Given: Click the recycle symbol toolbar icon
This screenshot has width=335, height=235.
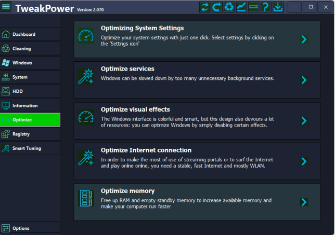Looking at the screenshot, I should [229, 7].
